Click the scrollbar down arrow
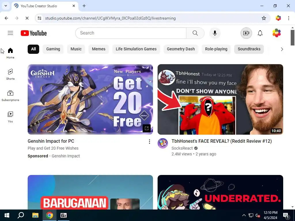Image resolution: width=295 pixels, height=221 pixels. coord(292,207)
